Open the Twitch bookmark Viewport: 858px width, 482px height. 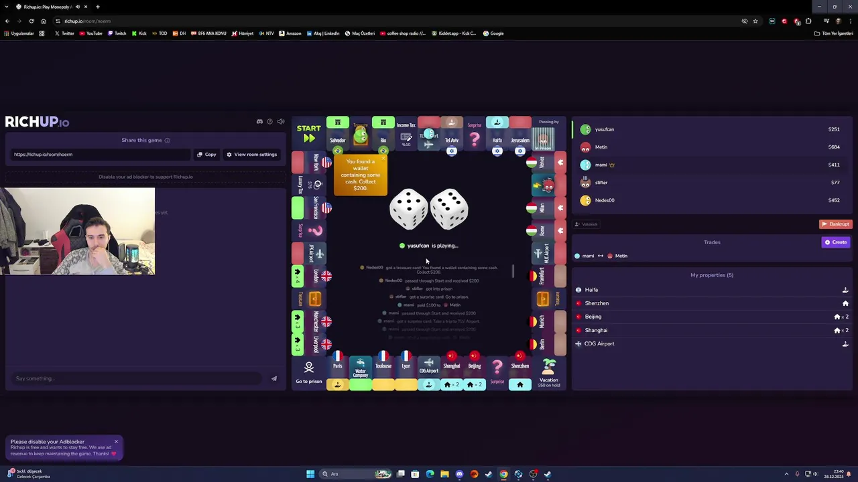[x=117, y=33]
